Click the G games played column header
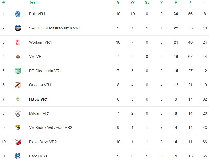This screenshot has height=162, width=209. pyautogui.click(x=118, y=2)
